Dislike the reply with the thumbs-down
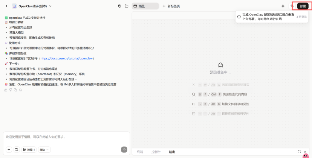The width and height of the screenshot is (312, 158). pyautogui.click(x=11, y=90)
